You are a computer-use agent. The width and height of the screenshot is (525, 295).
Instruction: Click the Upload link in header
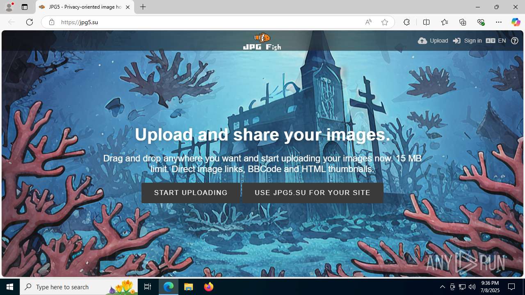click(433, 41)
